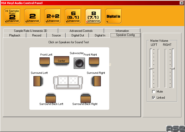
Task: Open the Information tab
Action: [x=122, y=31]
